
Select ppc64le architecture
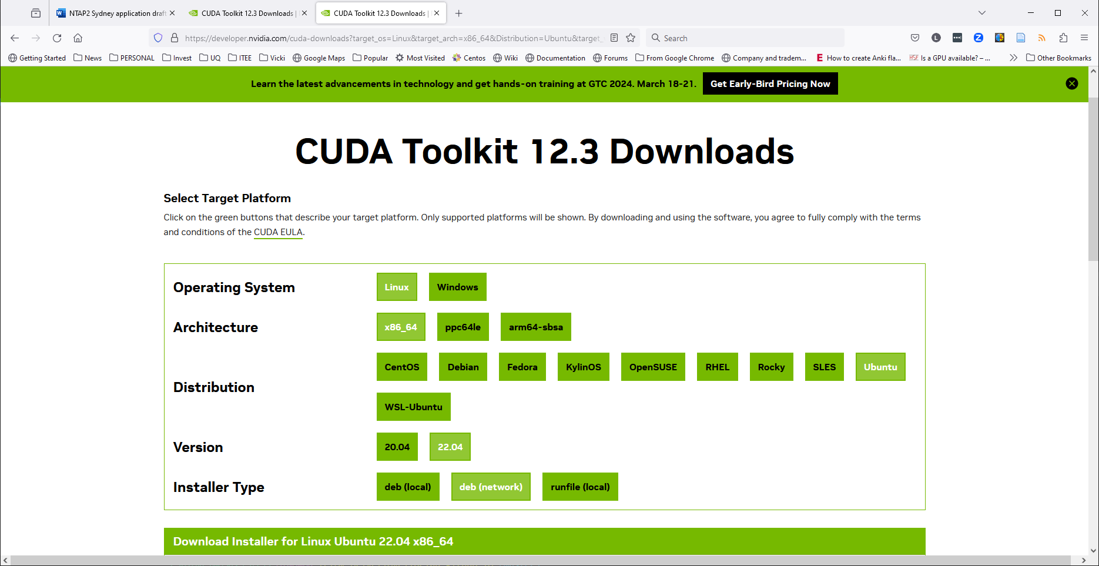(463, 327)
